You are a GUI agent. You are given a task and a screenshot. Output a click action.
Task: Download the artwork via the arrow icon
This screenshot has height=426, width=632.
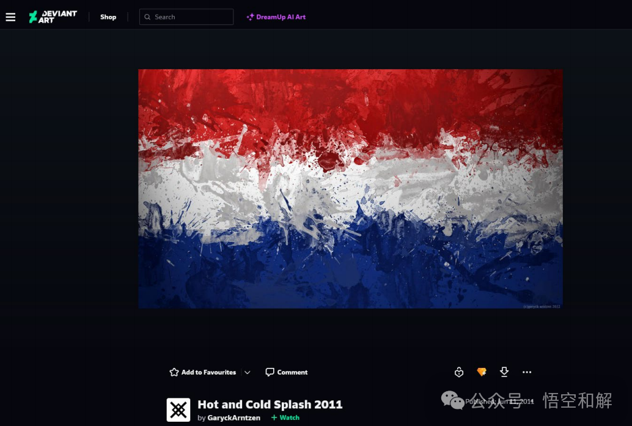coord(504,372)
